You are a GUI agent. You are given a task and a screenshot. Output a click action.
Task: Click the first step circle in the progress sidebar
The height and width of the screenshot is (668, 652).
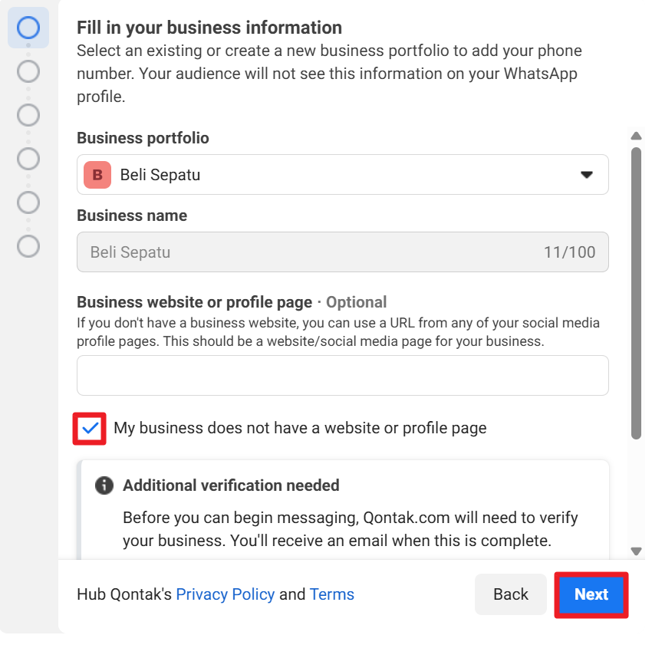[28, 28]
